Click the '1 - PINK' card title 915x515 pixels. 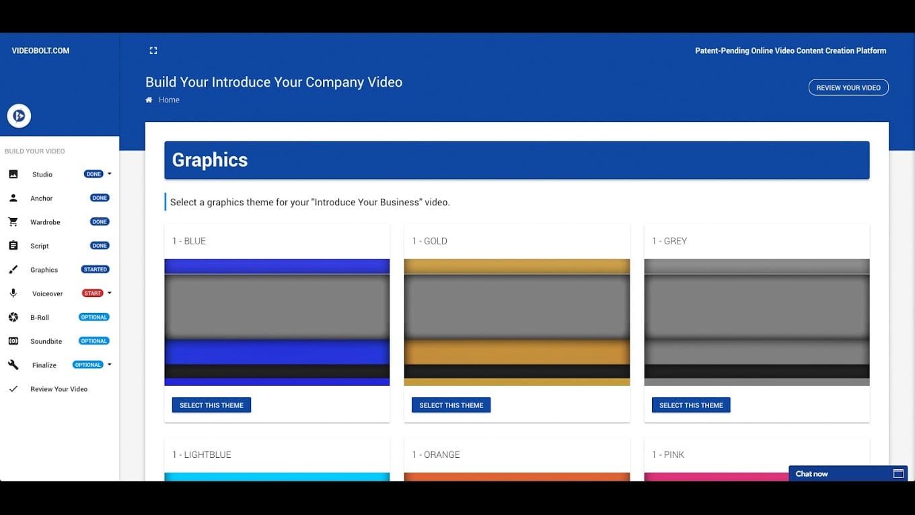(668, 454)
